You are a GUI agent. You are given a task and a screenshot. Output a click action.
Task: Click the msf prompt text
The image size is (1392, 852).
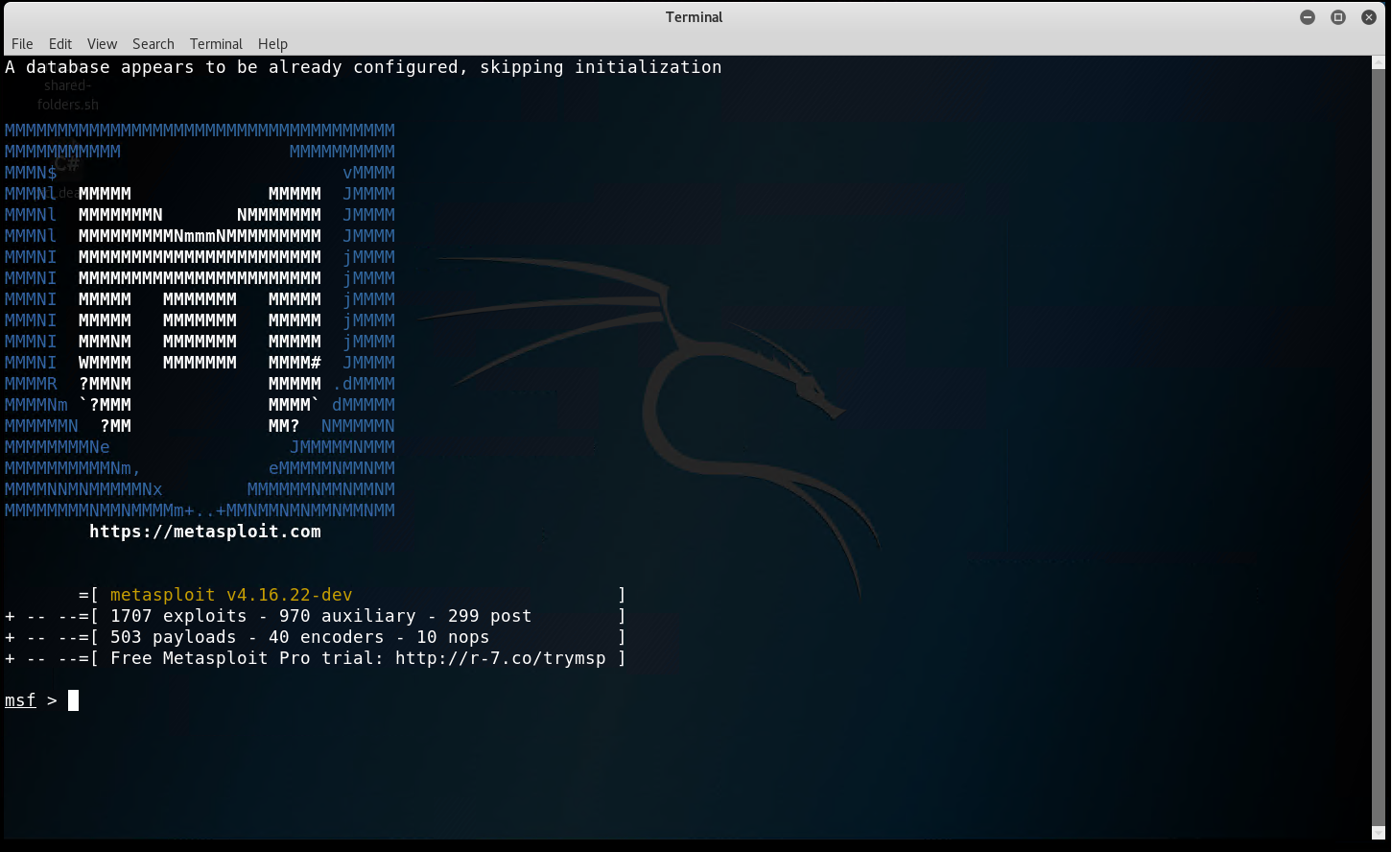click(20, 700)
